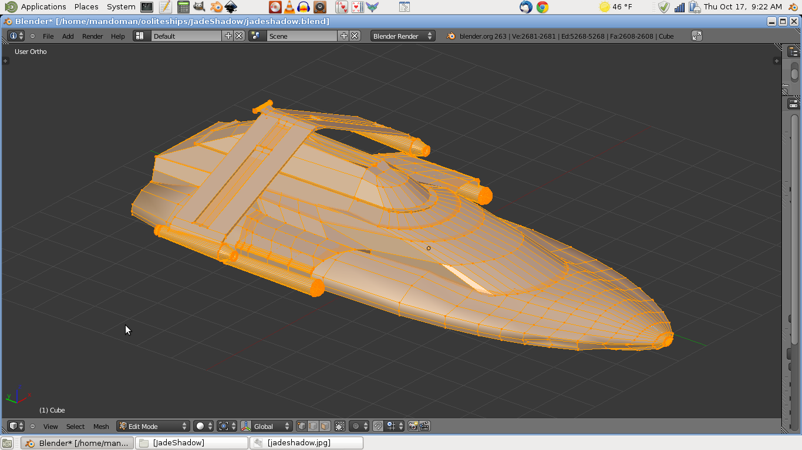Open the Render menu in header
This screenshot has height=450, width=802.
[92, 36]
